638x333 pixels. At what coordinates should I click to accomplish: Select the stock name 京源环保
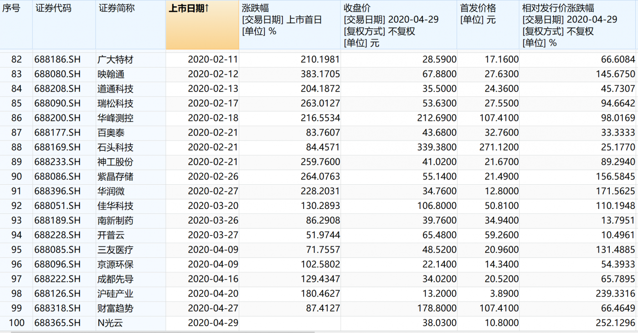pyautogui.click(x=115, y=264)
